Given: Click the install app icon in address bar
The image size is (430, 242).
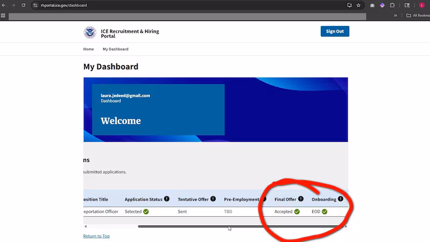Looking at the screenshot, I should point(349,5).
